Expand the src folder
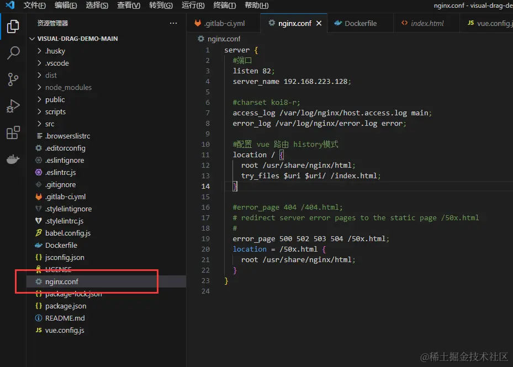This screenshot has width=513, height=367. click(x=39, y=124)
